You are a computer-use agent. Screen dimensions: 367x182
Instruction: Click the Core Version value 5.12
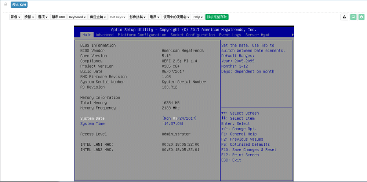point(166,56)
